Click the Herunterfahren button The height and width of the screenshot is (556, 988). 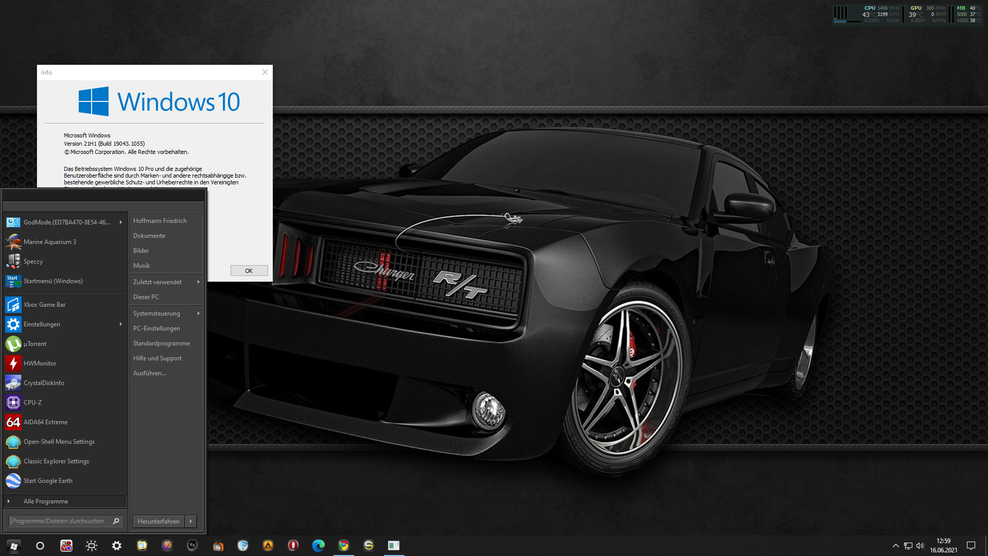pos(159,522)
